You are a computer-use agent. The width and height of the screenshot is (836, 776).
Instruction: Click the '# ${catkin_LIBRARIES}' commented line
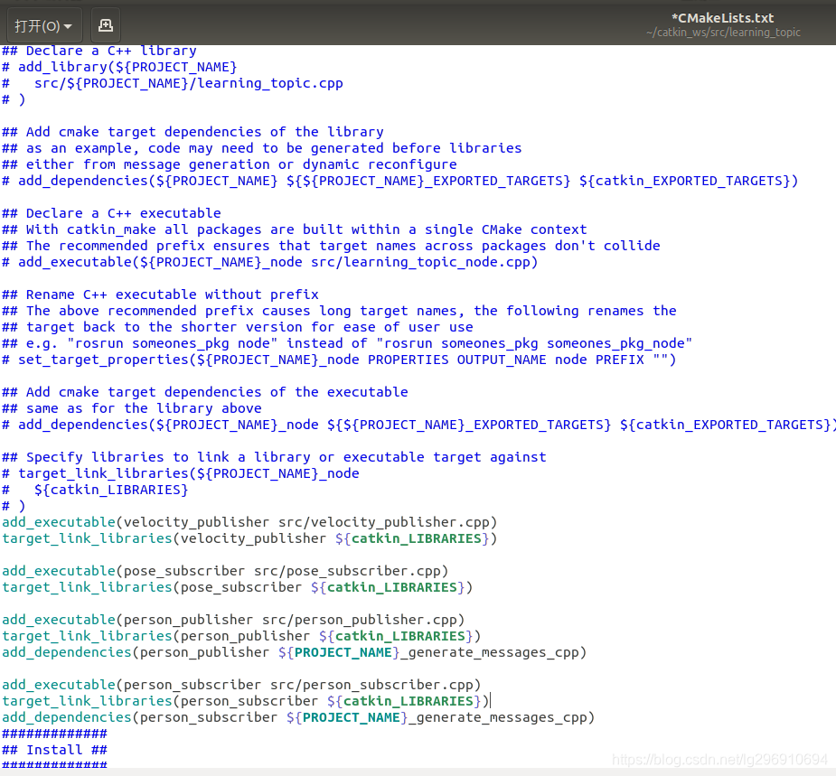(x=95, y=490)
